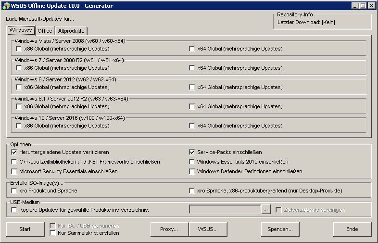378x243 pixels.
Task: Open the Office tab
Action: coord(45,31)
